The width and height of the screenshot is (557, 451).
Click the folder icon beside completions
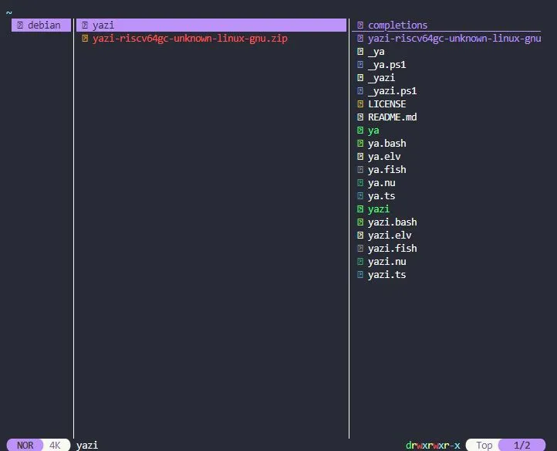click(360, 25)
